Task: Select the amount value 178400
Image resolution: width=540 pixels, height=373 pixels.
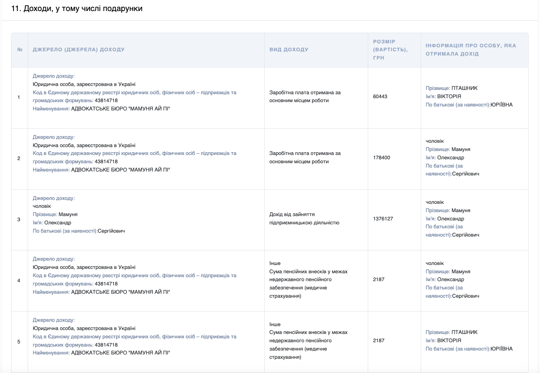Action: (x=382, y=157)
